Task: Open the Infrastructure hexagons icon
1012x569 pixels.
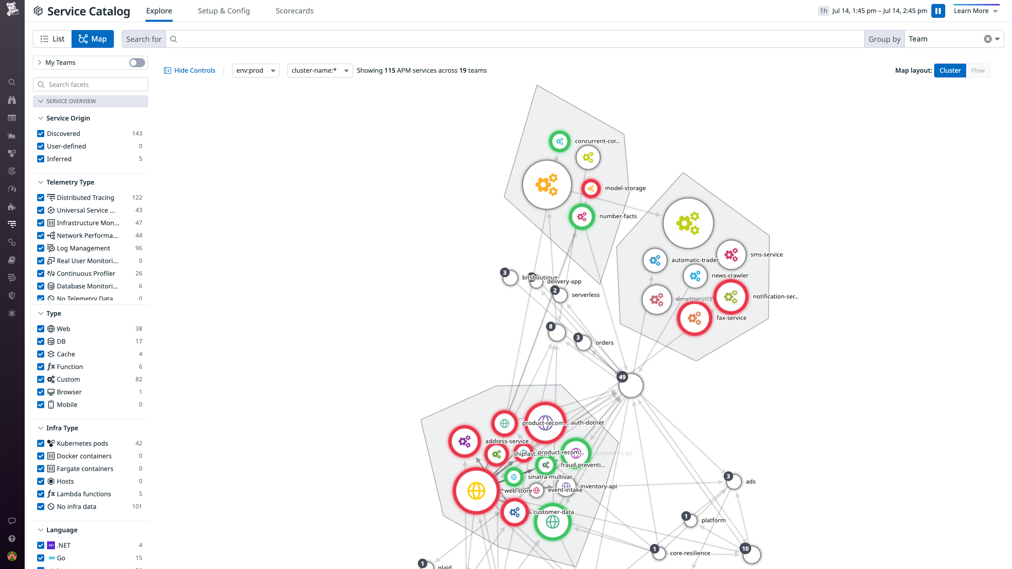Action: [11, 153]
